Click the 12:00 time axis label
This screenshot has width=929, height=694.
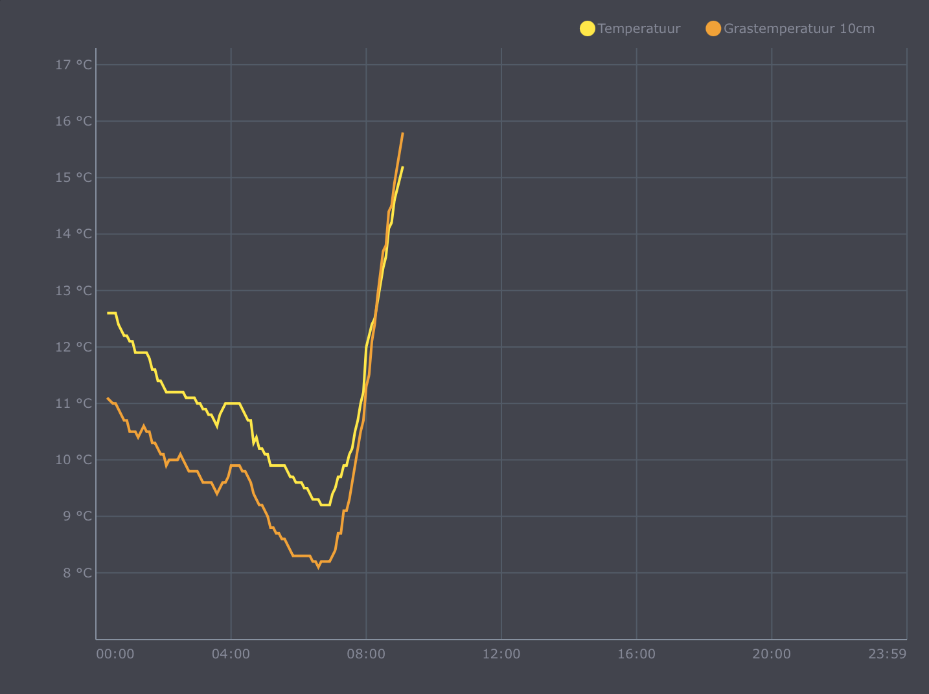pos(501,654)
